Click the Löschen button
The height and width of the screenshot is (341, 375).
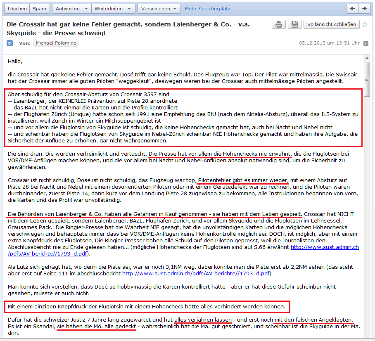(17, 9)
